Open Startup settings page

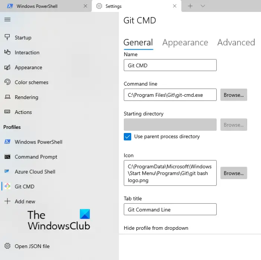tap(23, 38)
